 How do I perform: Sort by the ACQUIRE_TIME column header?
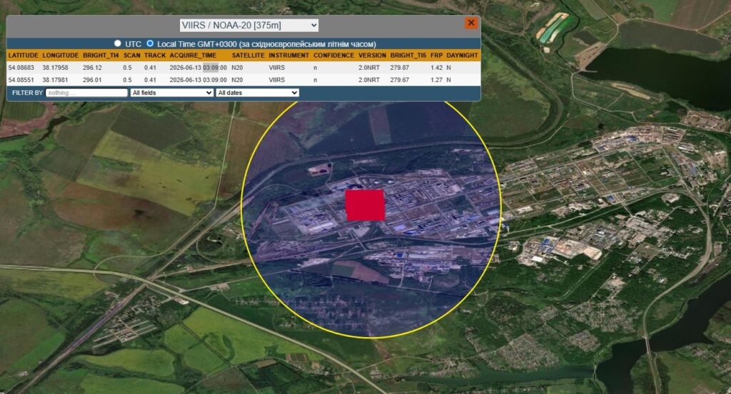coord(193,55)
